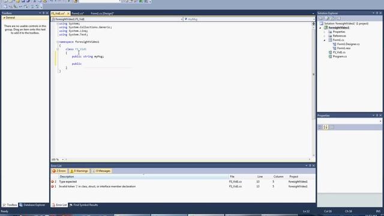Viewport: 384px width, 216px height.
Task: Click Solution Explorer Refresh icon
Action: pos(332,19)
